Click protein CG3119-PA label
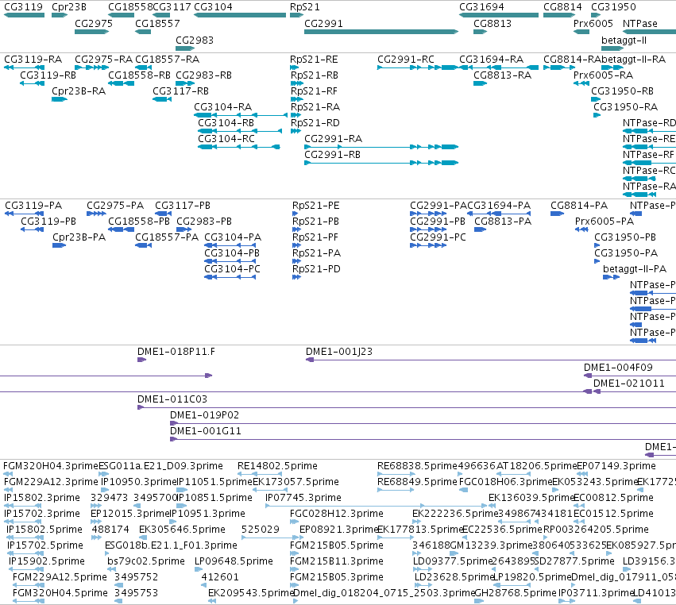 [33, 205]
